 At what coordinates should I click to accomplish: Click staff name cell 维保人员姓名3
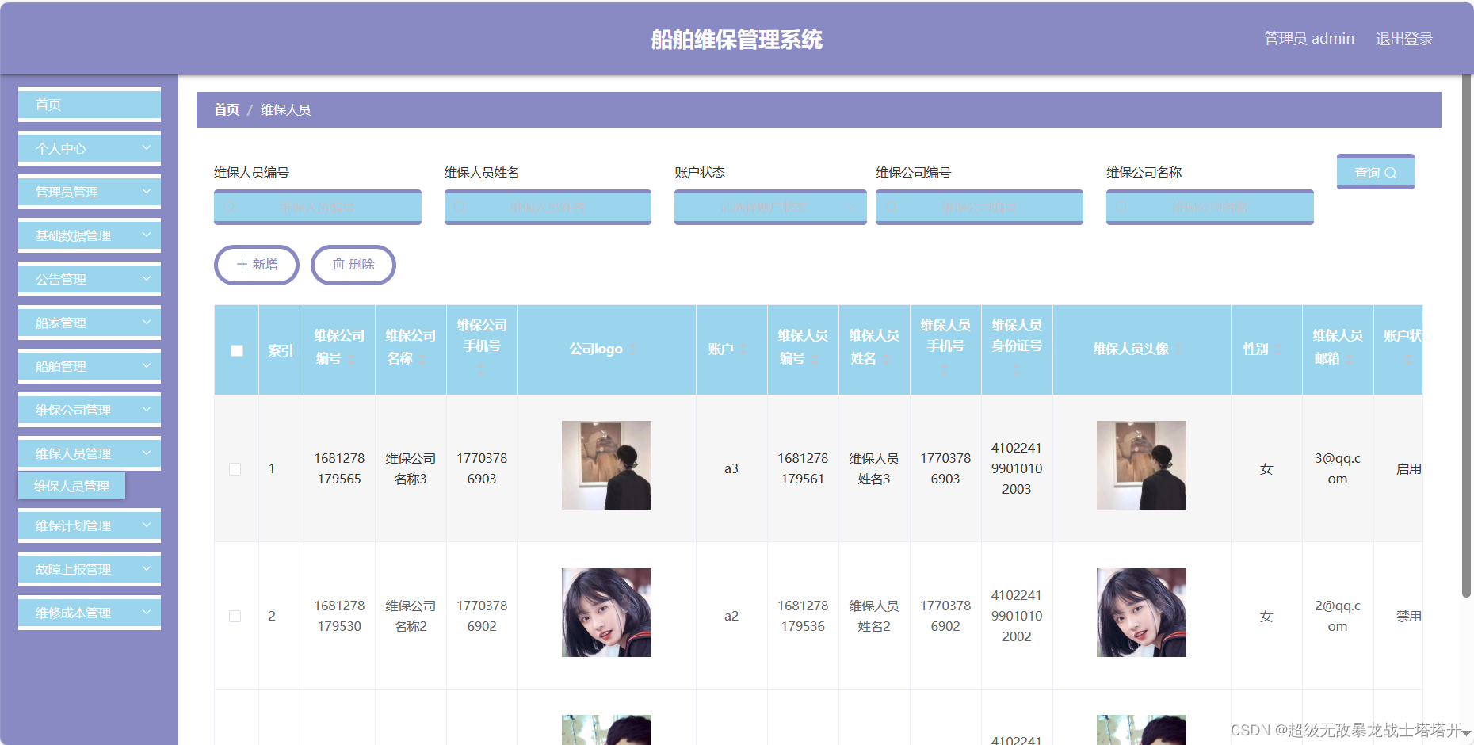(874, 468)
